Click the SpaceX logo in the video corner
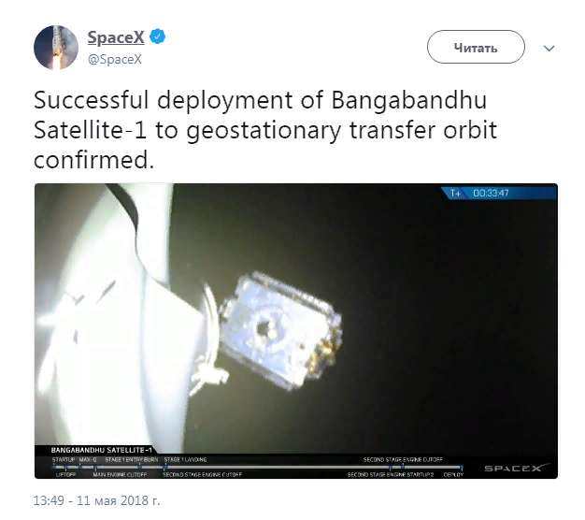Viewport: 585px width, 520px height. (517, 468)
